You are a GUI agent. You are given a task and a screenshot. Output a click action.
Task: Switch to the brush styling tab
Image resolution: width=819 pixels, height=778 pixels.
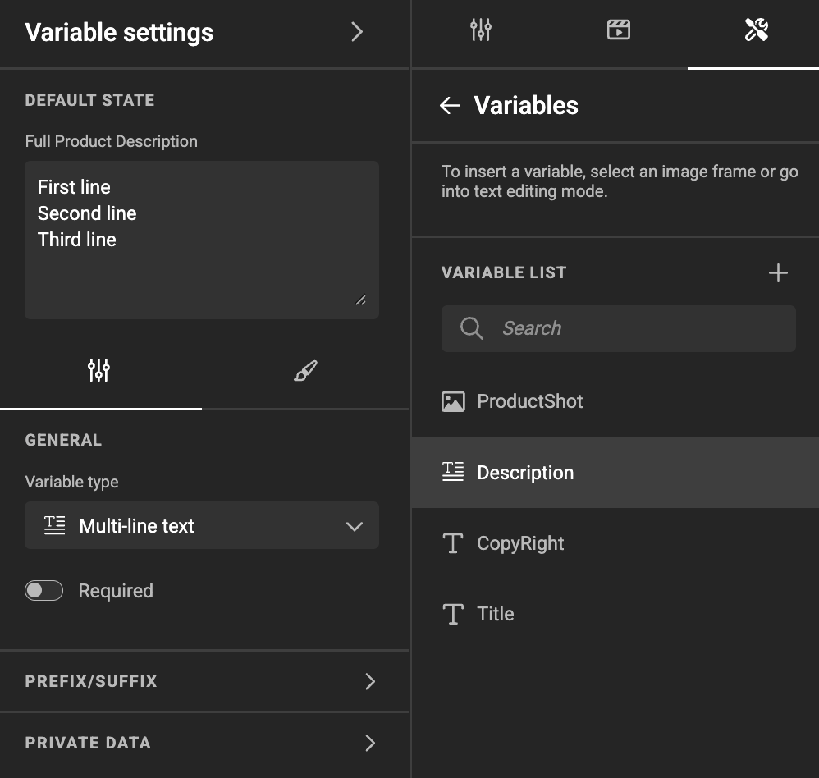305,370
